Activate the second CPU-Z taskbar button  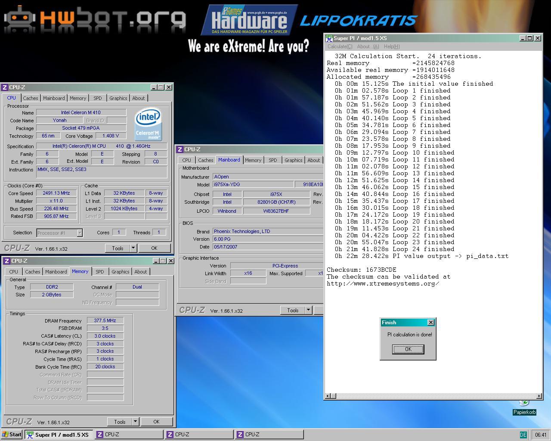coord(199,435)
